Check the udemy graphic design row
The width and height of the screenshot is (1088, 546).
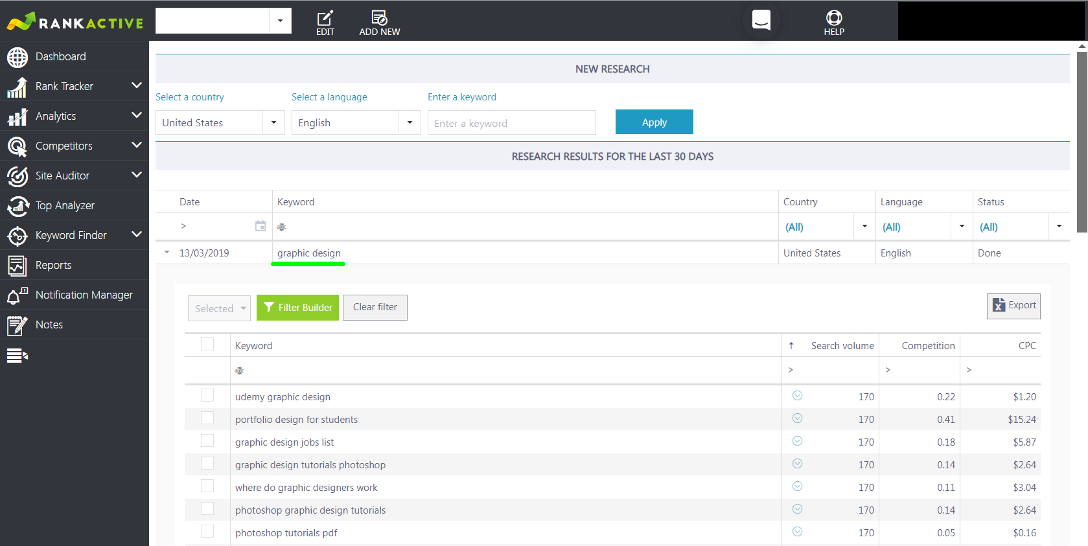207,395
